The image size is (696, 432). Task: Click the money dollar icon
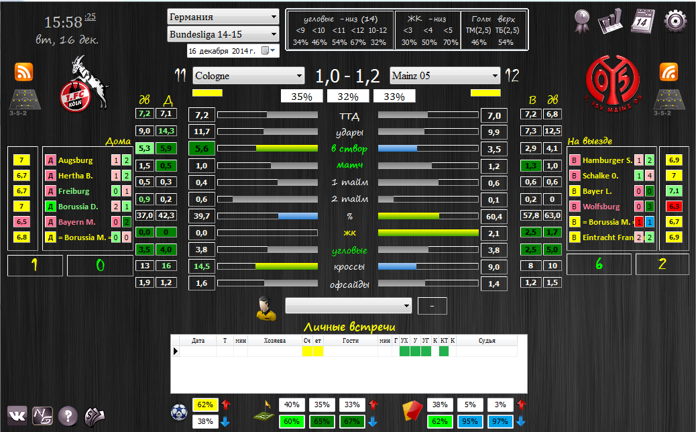point(95,416)
